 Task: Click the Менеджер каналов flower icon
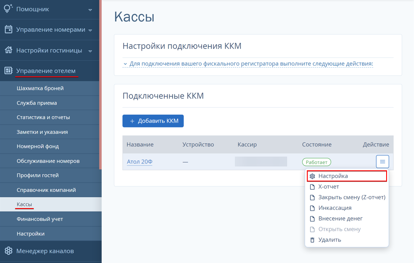point(9,251)
